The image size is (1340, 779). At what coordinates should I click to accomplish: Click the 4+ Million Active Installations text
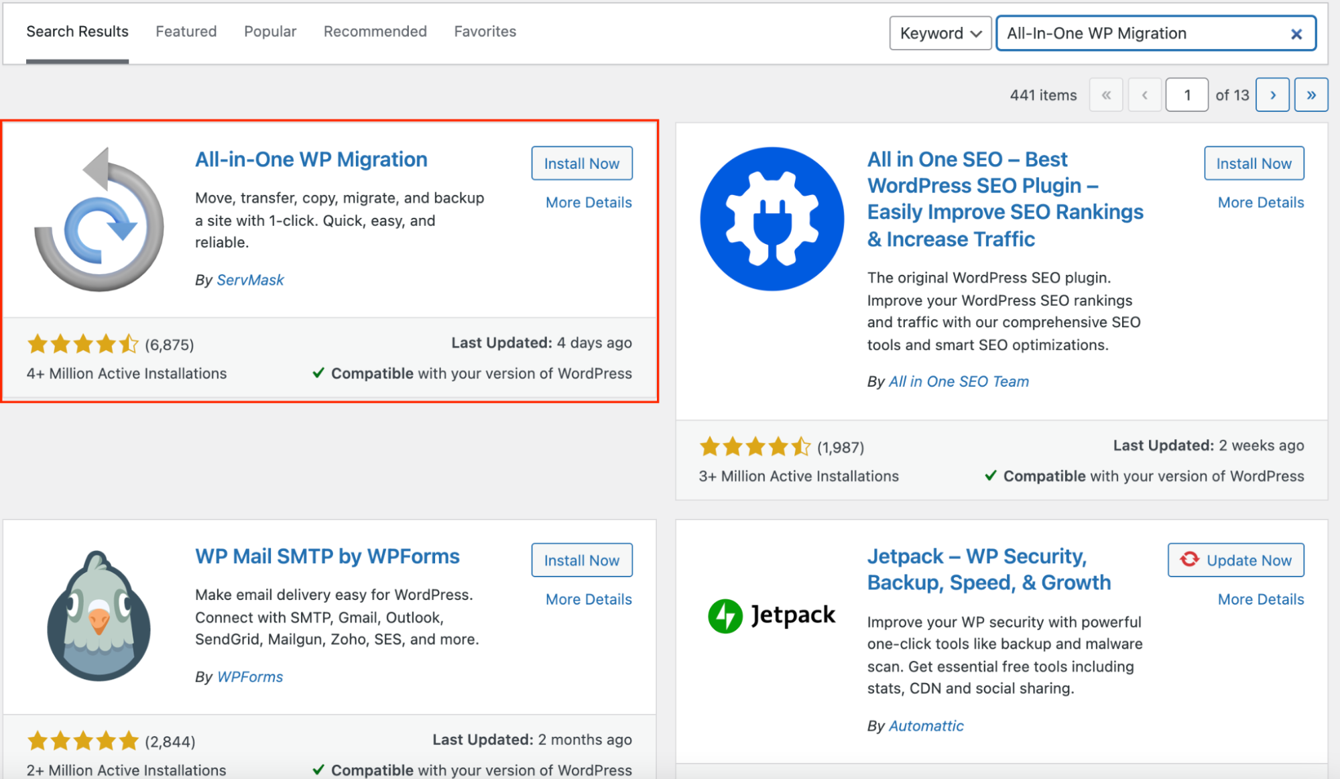point(127,373)
